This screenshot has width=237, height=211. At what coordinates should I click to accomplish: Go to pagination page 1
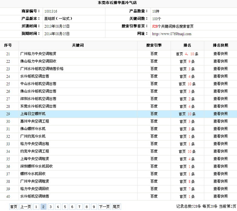(x=36, y=206)
